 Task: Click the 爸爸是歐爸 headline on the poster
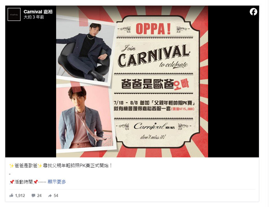155,84
